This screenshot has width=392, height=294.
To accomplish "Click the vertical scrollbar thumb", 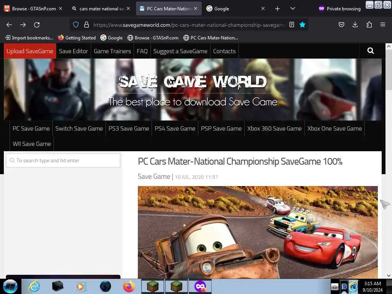I will (389, 69).
